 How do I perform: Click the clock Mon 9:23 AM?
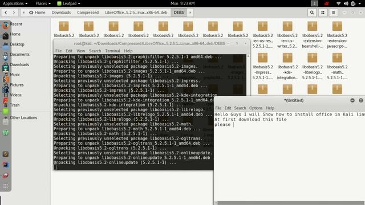coord(182,3)
